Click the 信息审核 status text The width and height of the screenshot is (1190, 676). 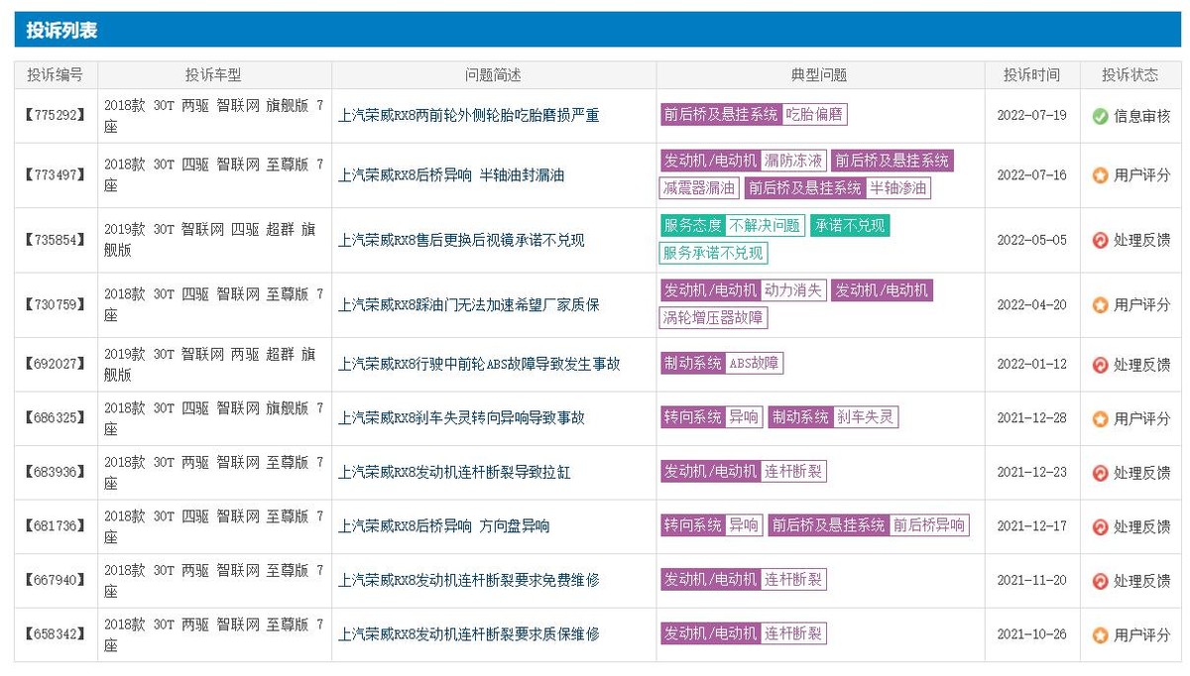coord(1142,116)
